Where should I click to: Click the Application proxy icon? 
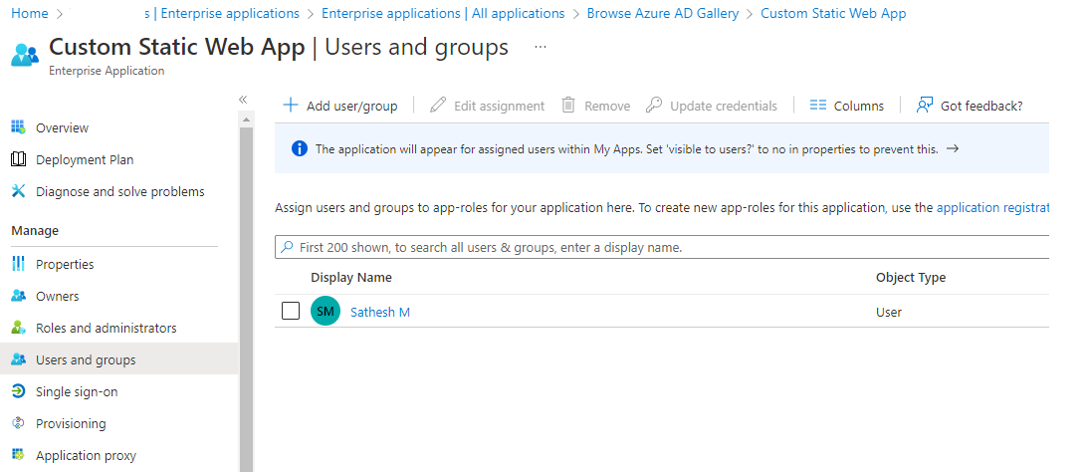(x=18, y=455)
